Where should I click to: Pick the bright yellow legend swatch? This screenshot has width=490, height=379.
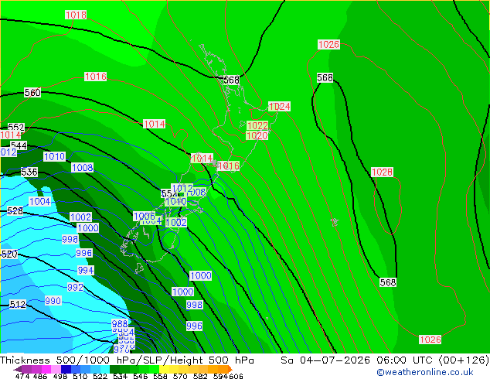[x=164, y=369]
